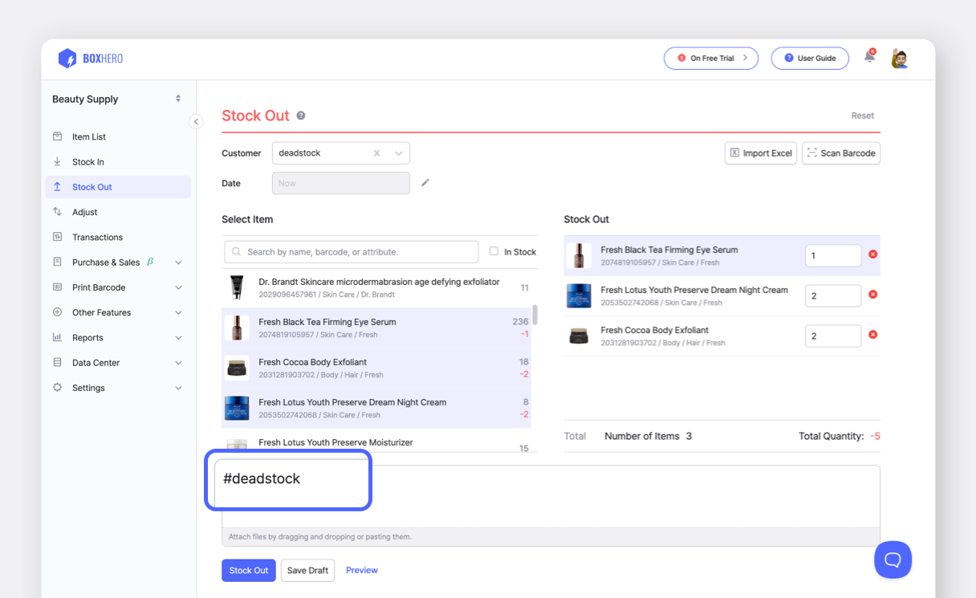Open the notification bell
976x598 pixels.
tap(868, 58)
